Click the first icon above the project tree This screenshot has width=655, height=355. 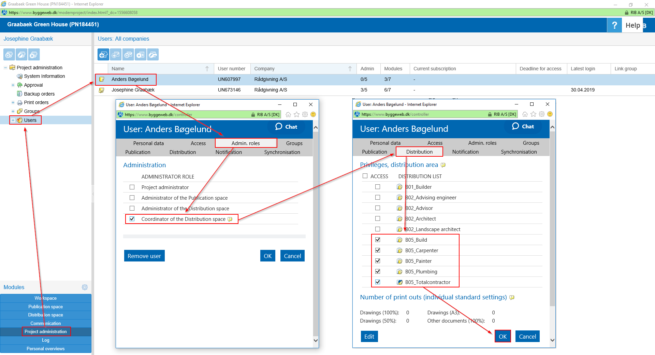pyautogui.click(x=9, y=55)
